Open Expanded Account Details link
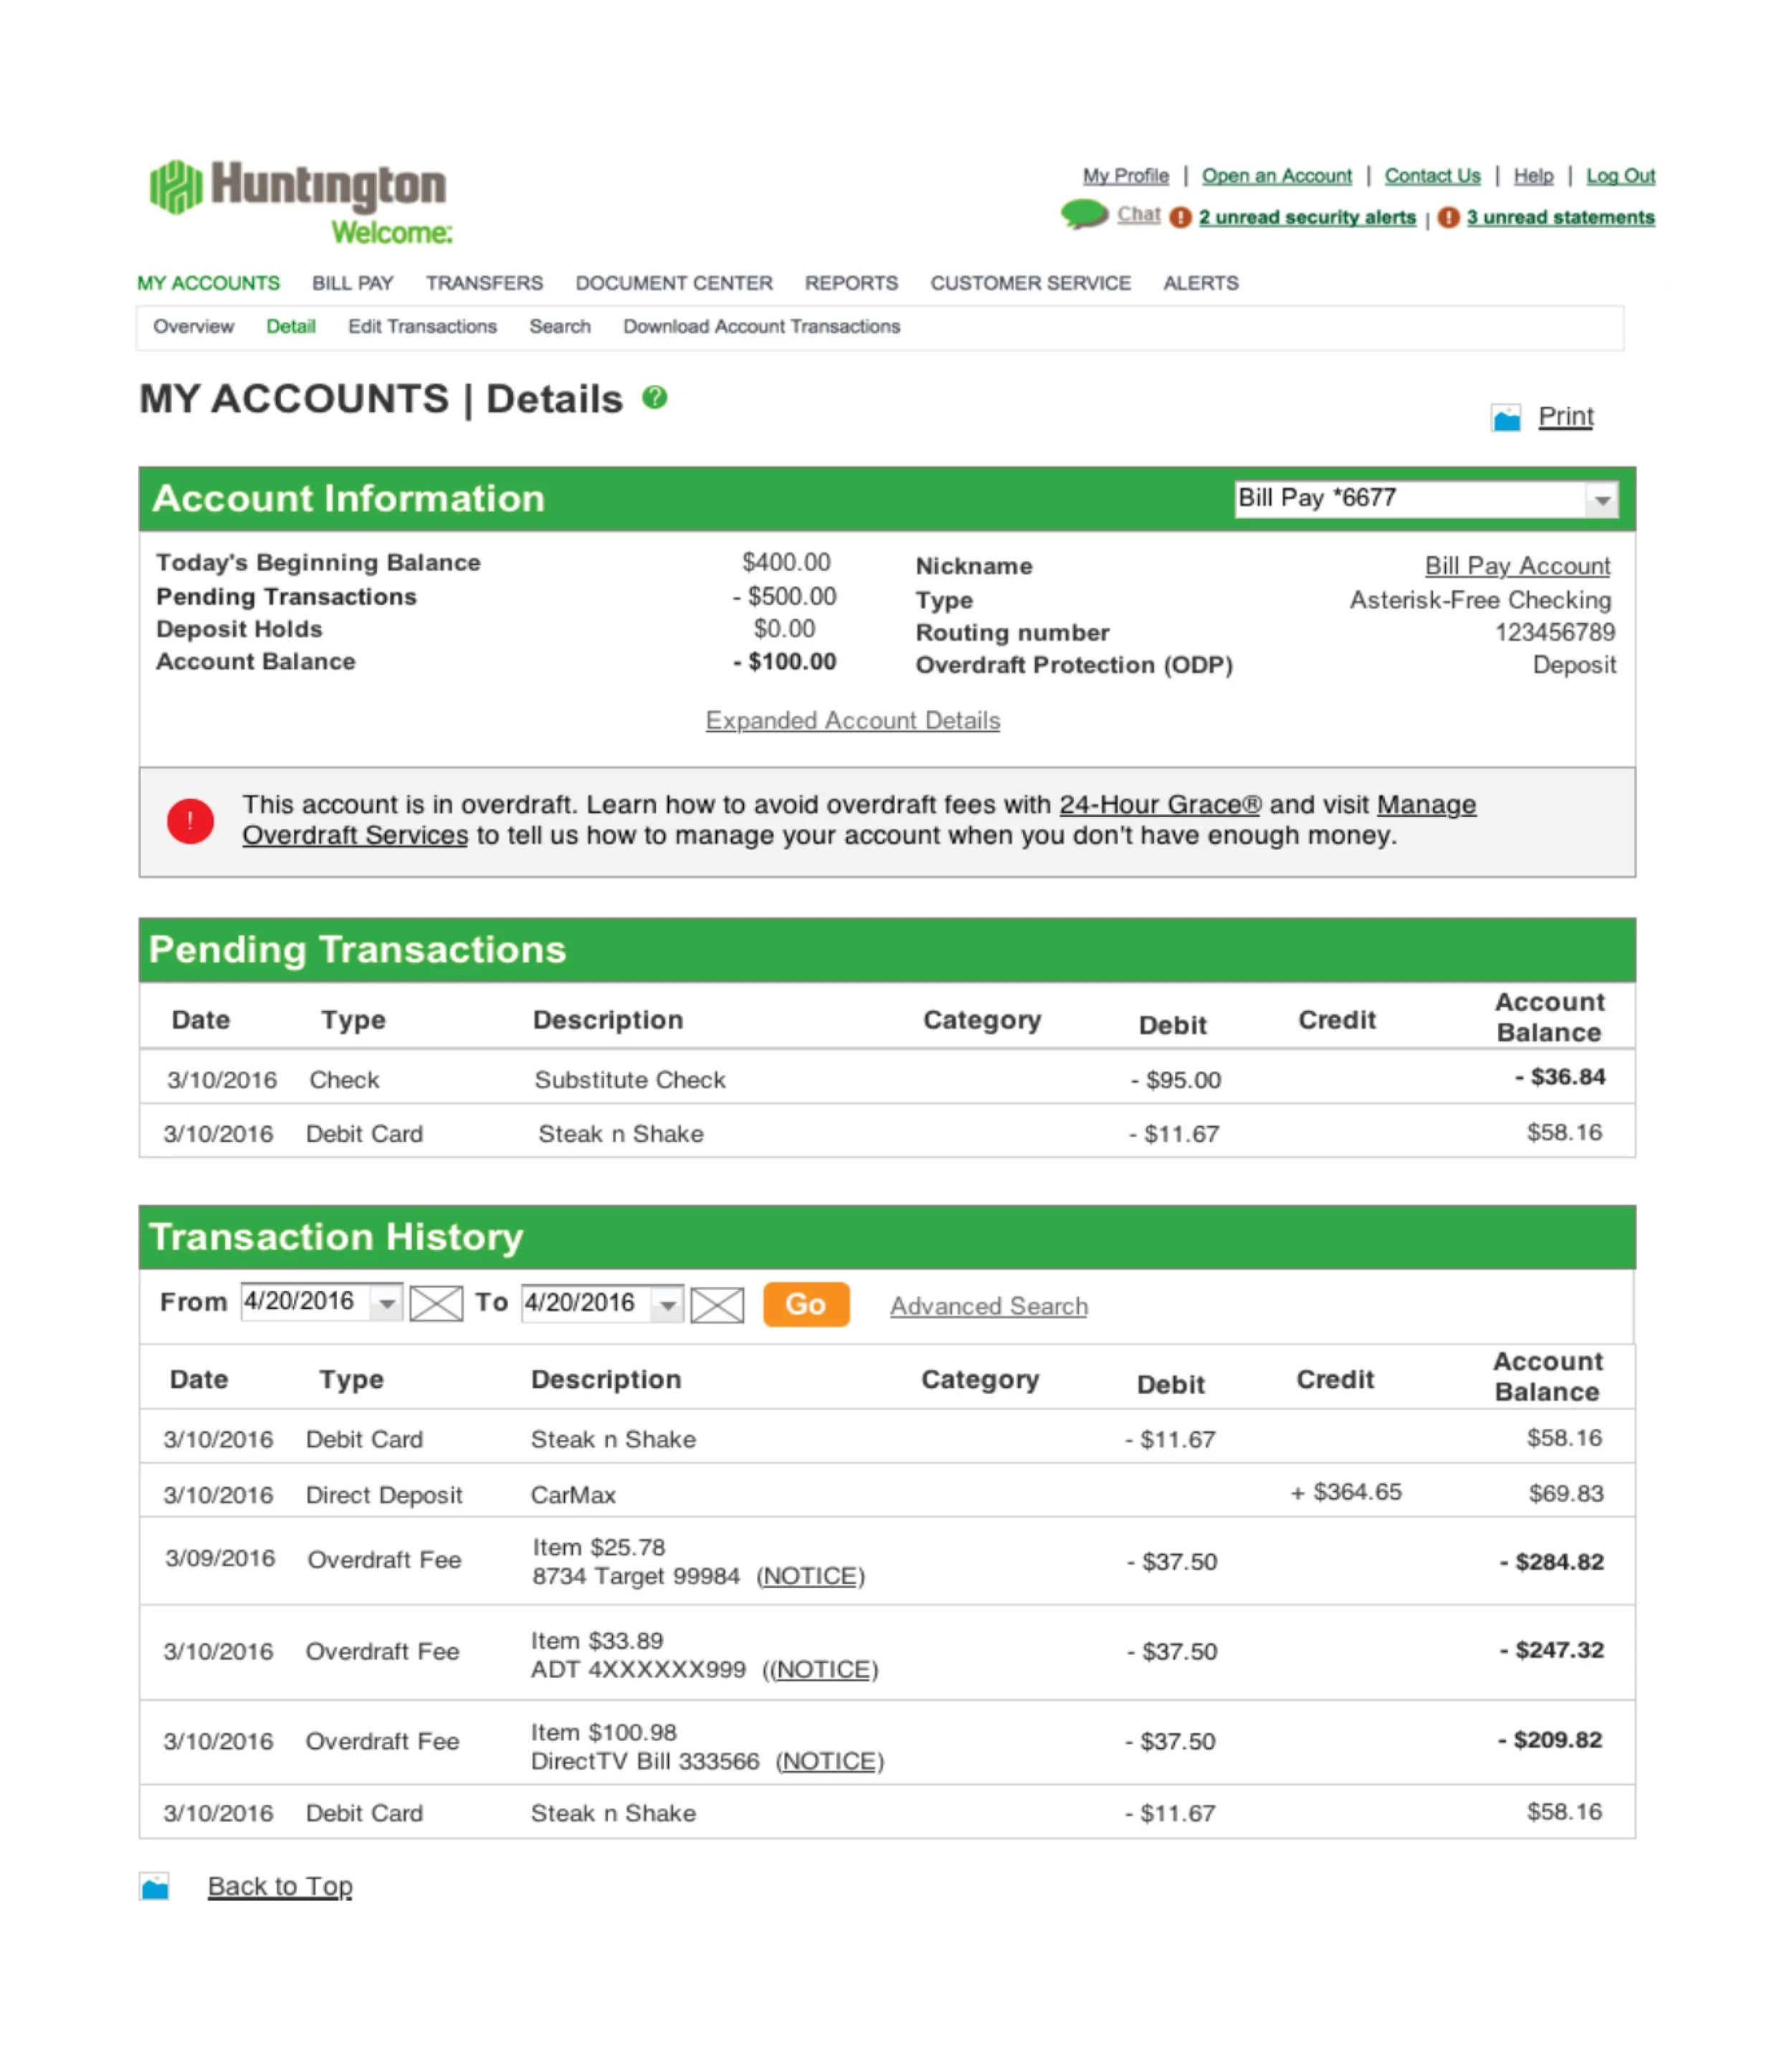1792x2063 pixels. pyautogui.click(x=852, y=720)
